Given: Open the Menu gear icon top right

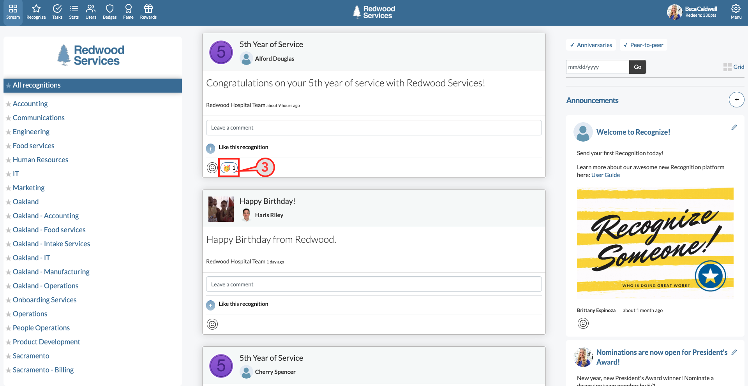Looking at the screenshot, I should pyautogui.click(x=736, y=8).
